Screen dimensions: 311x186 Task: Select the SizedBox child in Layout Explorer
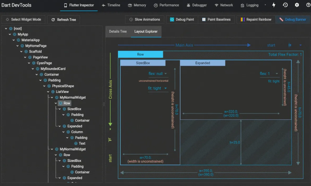(143, 63)
